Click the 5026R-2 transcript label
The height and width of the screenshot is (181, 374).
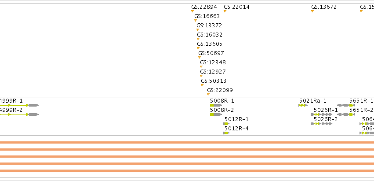coord(326,119)
